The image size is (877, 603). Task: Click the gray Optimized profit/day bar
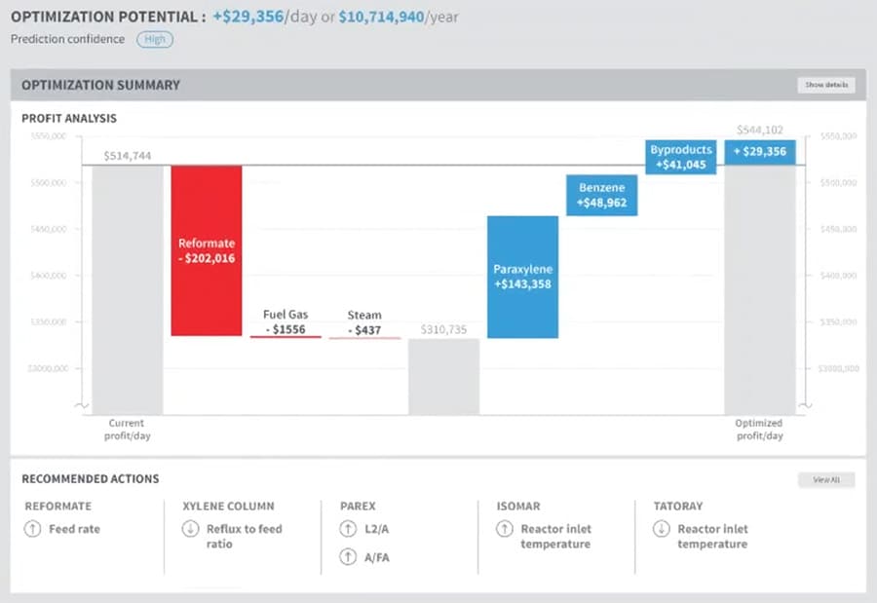759,289
